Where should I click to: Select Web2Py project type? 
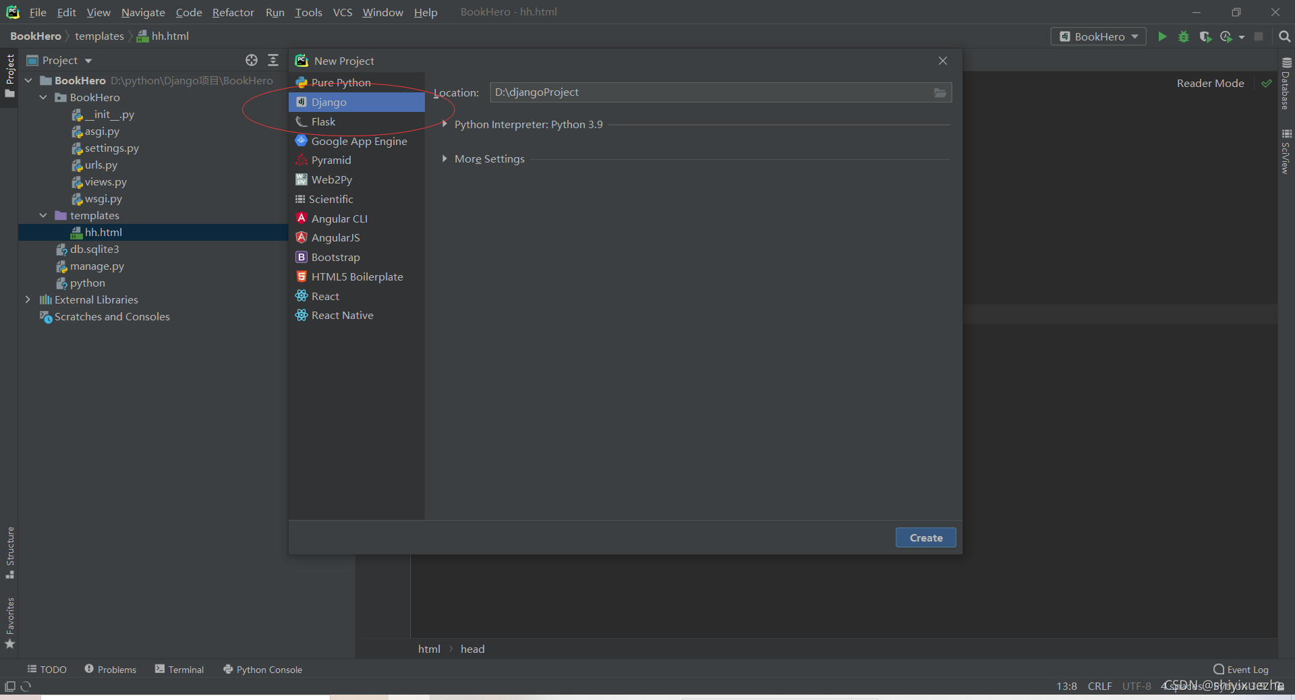tap(357, 179)
